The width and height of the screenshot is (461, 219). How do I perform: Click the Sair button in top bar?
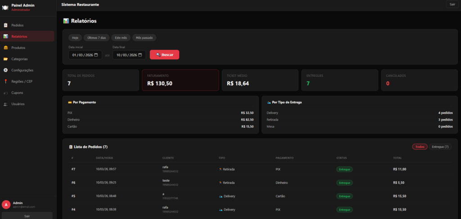tap(452, 4)
